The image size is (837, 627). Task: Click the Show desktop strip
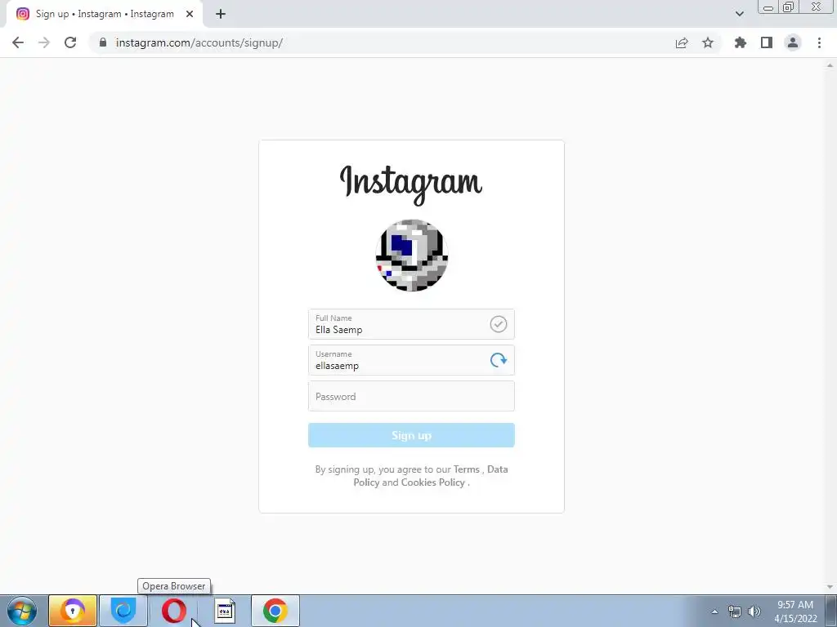tap(831, 611)
